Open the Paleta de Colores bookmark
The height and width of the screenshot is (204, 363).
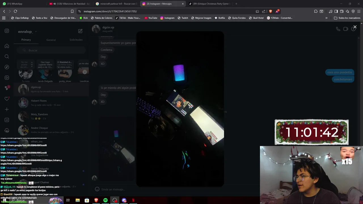point(101,18)
